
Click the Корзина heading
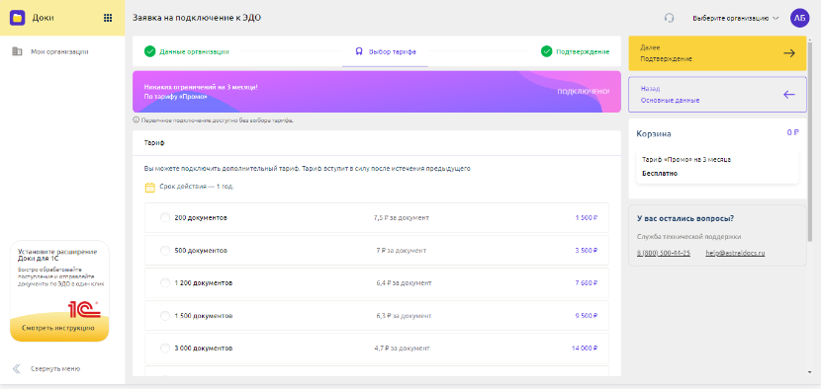tap(654, 134)
